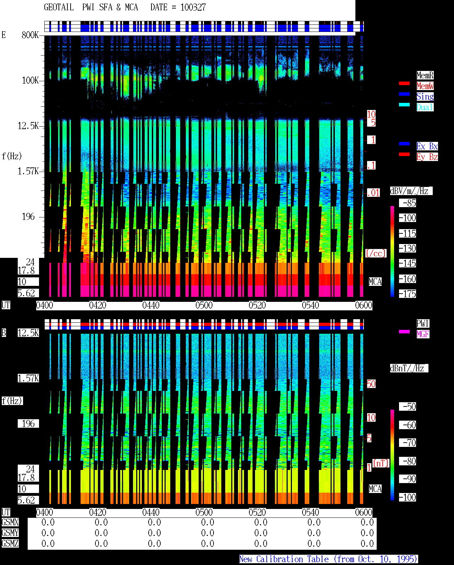
Task: Click the 100K frequency axis label
Action: pos(30,80)
